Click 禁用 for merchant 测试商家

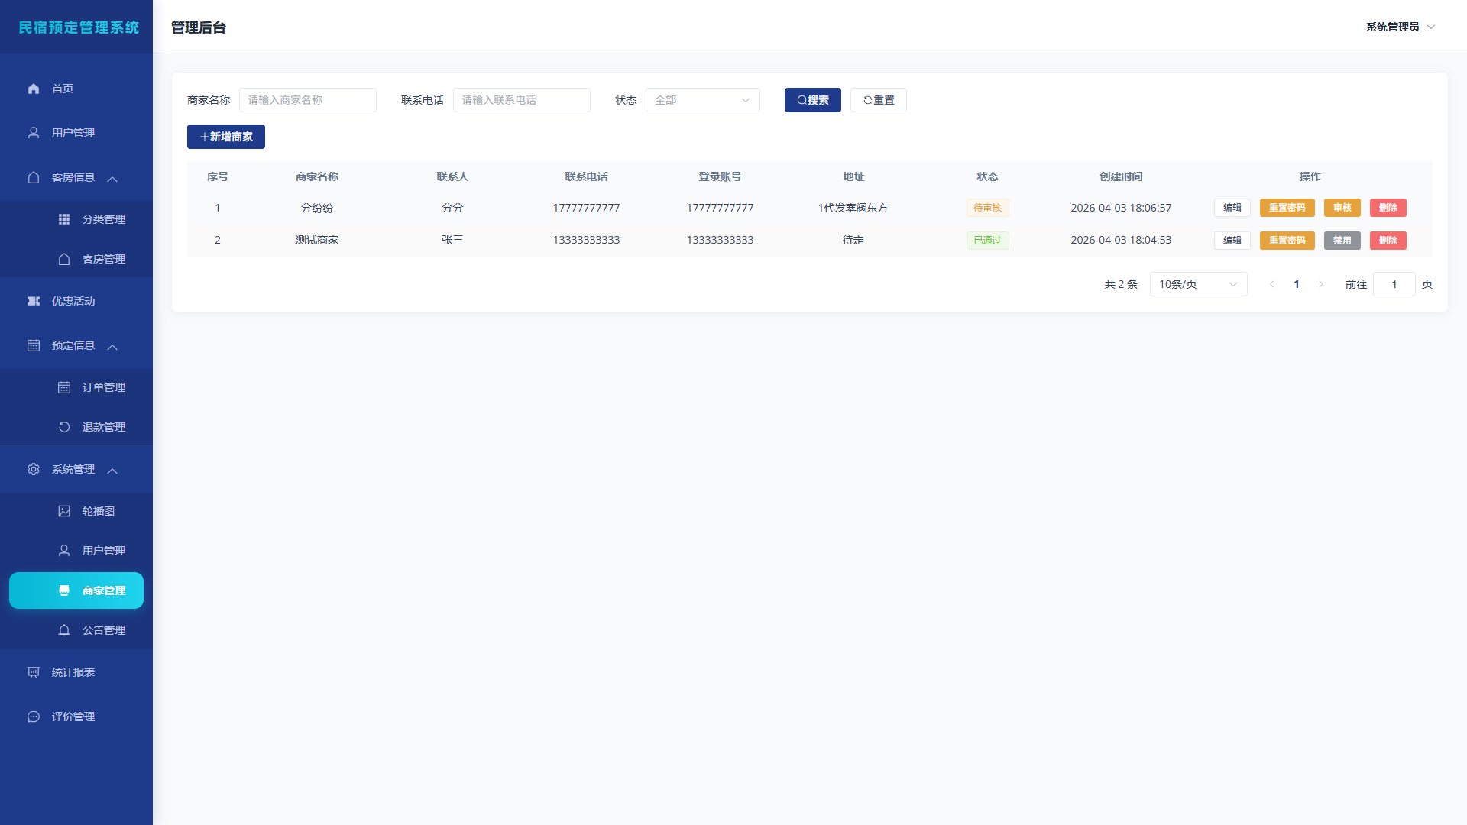(1342, 241)
